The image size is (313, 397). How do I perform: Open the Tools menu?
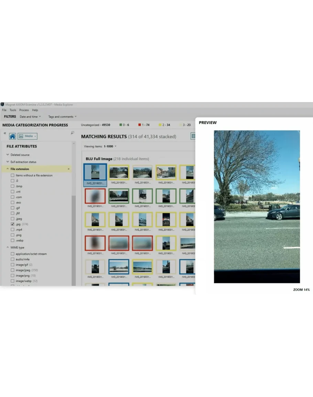[13, 110]
